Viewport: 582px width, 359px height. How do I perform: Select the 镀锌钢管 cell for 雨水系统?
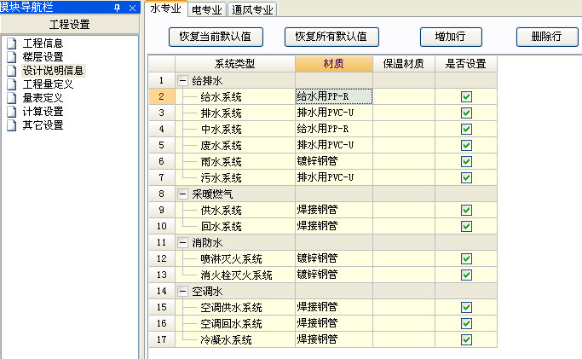pyautogui.click(x=334, y=161)
